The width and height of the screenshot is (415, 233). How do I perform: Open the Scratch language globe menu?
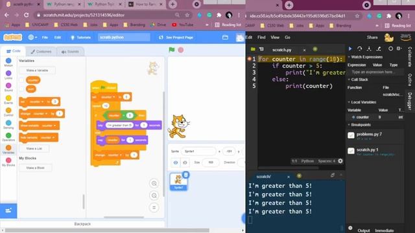click(32, 38)
